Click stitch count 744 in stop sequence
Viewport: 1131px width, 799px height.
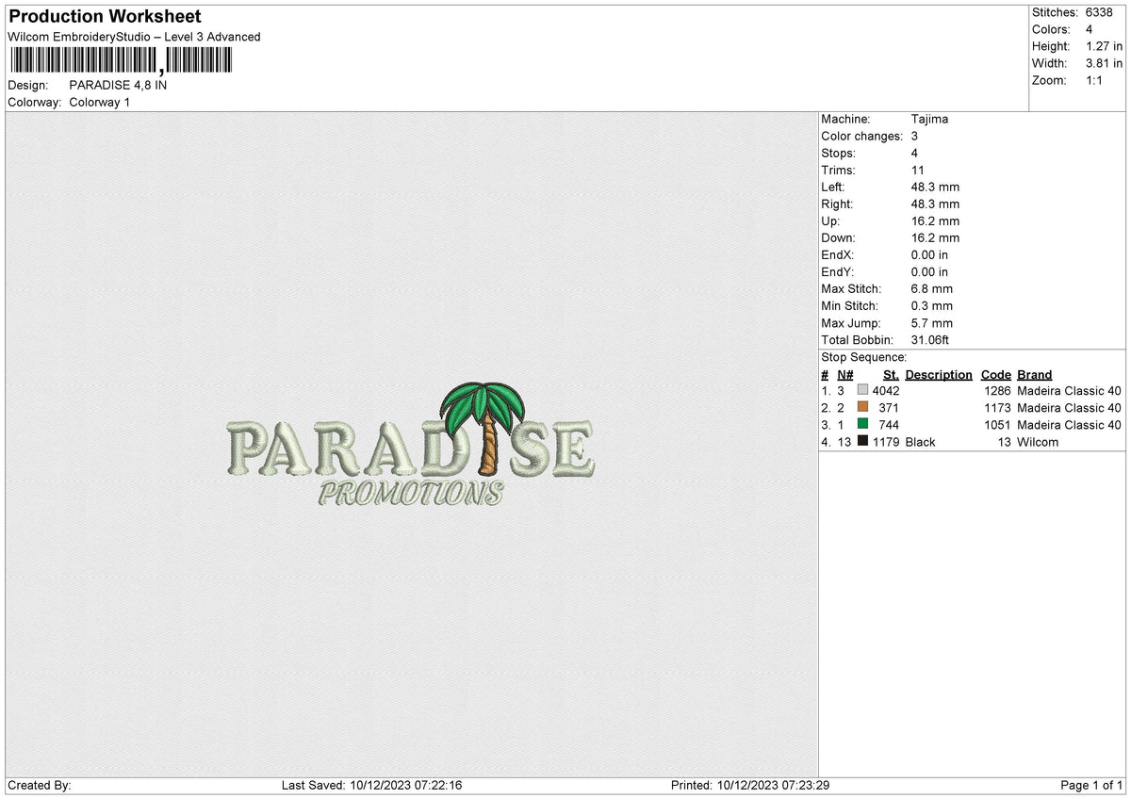coord(889,424)
